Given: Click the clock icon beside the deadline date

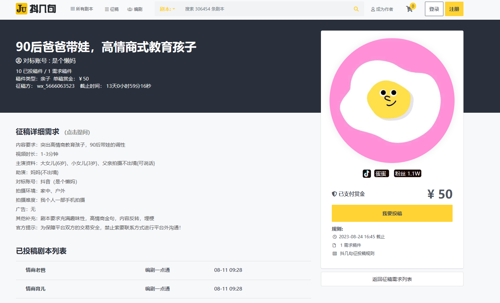Looking at the screenshot, I should 334,237.
